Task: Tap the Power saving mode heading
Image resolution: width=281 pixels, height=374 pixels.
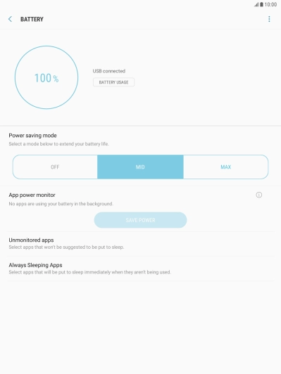Action: click(x=32, y=136)
